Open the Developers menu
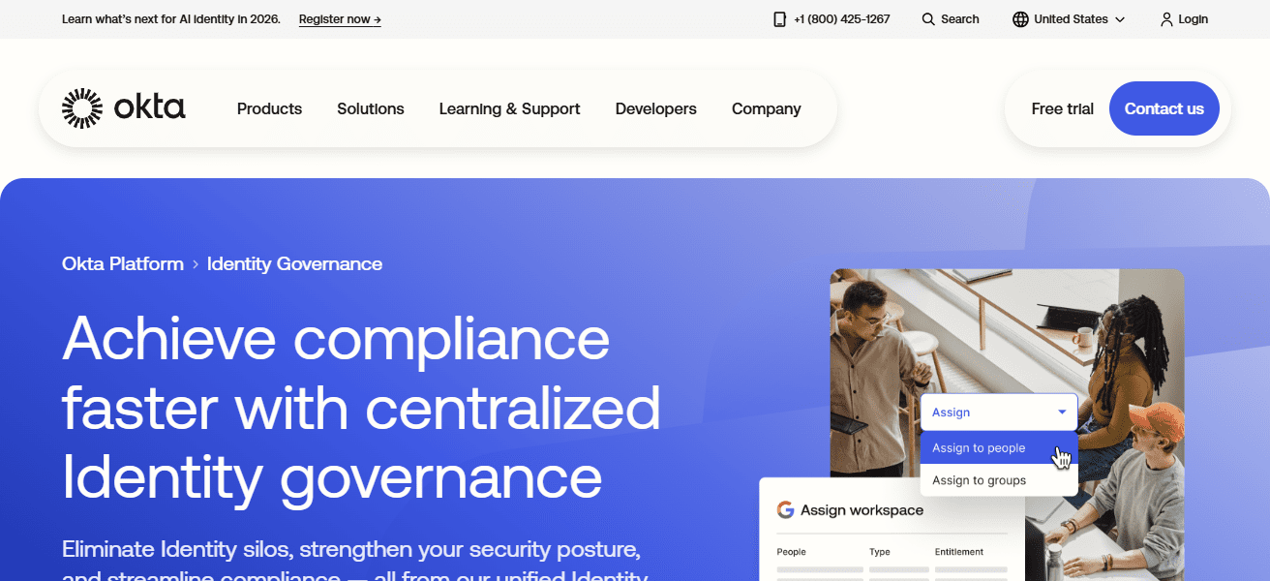Screen dimensions: 1270x581 (655, 108)
